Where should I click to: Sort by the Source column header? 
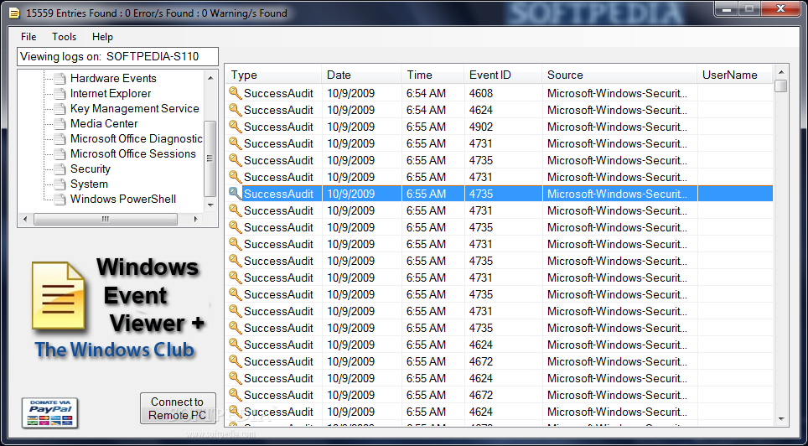619,75
